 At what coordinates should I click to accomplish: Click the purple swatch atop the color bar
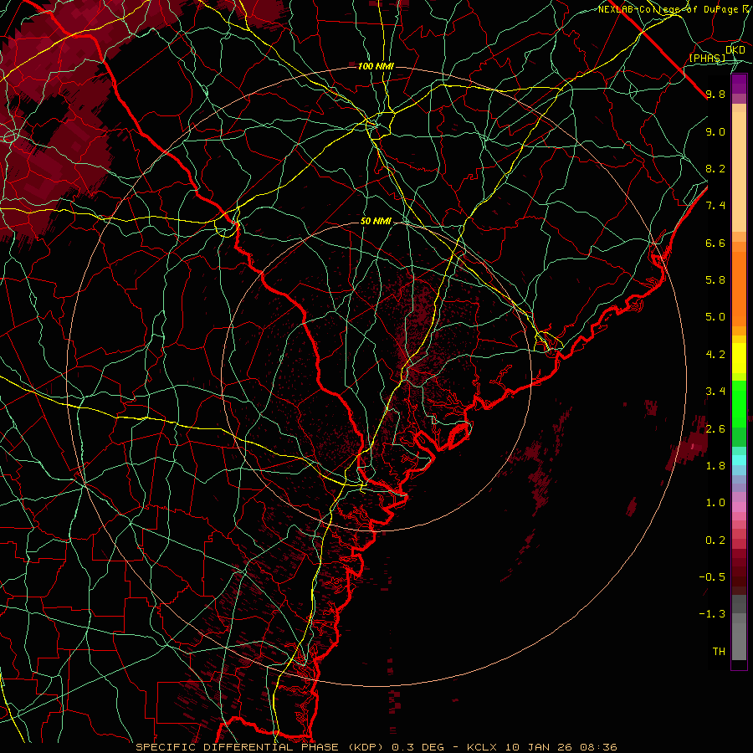[x=739, y=84]
